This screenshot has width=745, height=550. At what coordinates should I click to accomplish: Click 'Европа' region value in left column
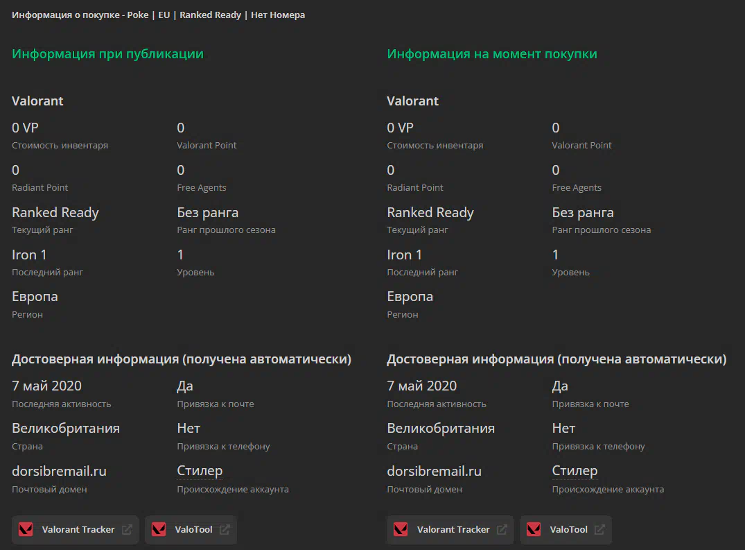click(35, 297)
